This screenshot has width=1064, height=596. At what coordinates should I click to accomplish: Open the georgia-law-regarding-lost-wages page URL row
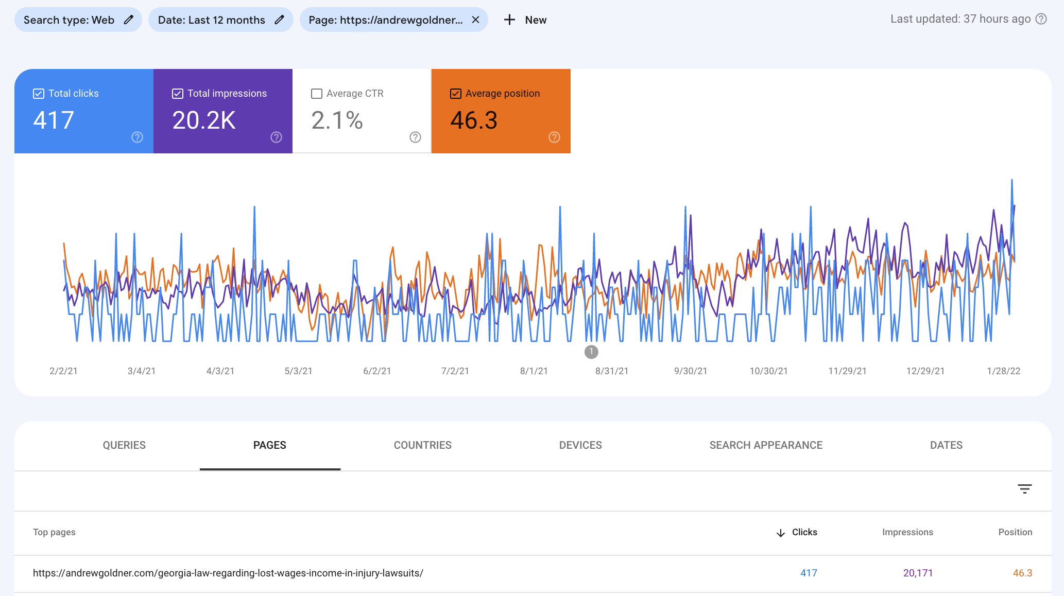(x=533, y=573)
